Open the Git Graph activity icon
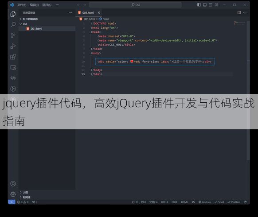Image resolution: width=258 pixels, height=217 pixels. [x=13, y=89]
